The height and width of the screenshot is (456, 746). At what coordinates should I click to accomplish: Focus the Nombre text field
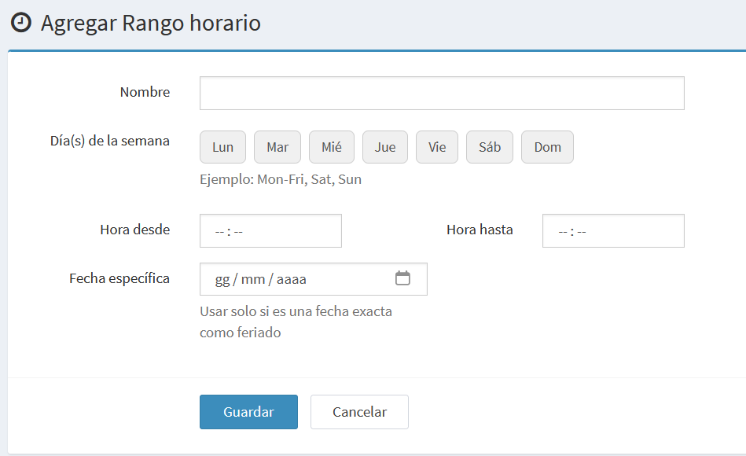coord(442,94)
